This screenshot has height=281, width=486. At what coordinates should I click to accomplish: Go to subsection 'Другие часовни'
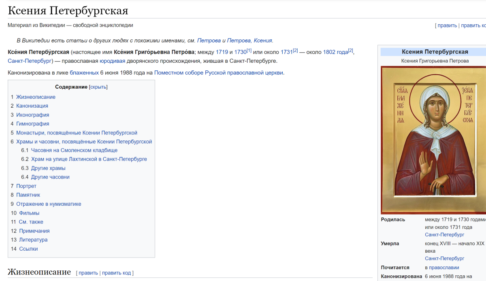[50, 177]
